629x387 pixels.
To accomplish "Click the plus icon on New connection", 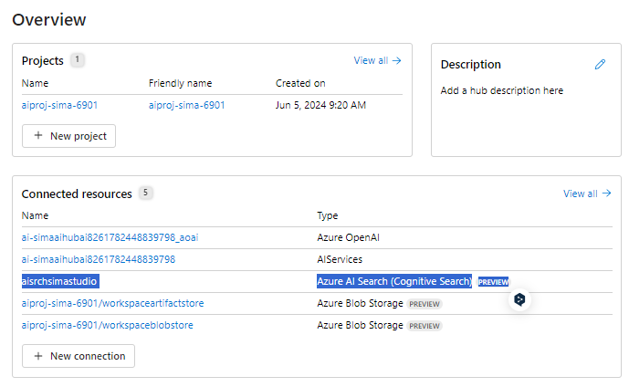I will click(38, 356).
